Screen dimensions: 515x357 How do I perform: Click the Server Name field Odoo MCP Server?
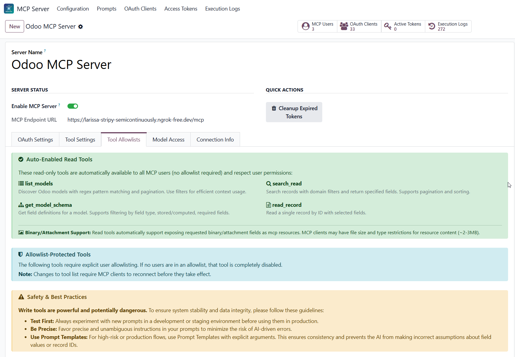(61, 65)
